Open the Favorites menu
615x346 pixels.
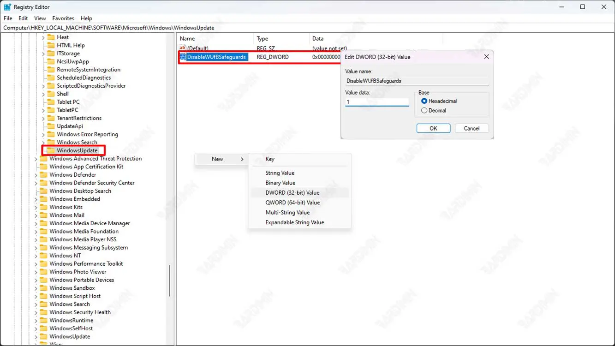click(x=63, y=18)
